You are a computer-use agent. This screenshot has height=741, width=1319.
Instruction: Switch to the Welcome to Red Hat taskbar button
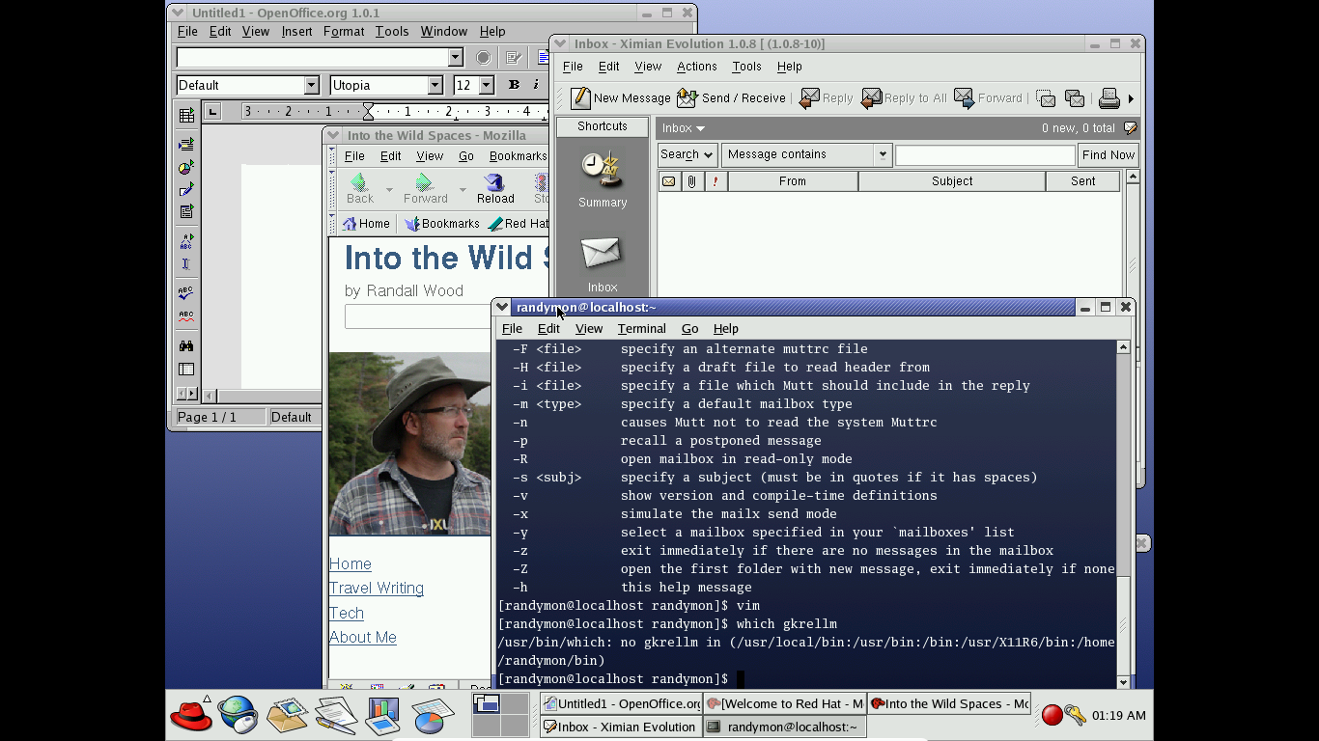784,704
